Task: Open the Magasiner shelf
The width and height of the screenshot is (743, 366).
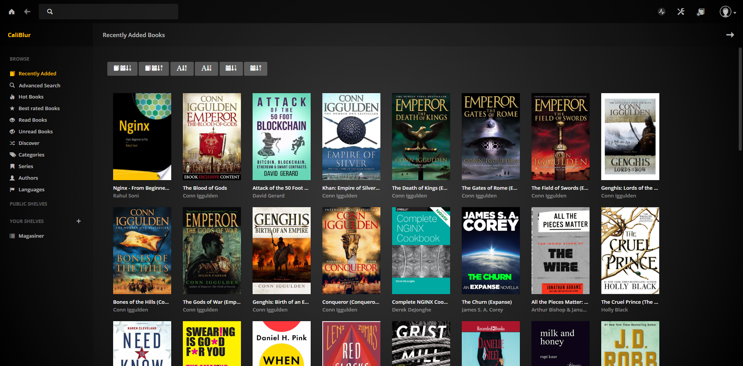Action: [x=31, y=236]
